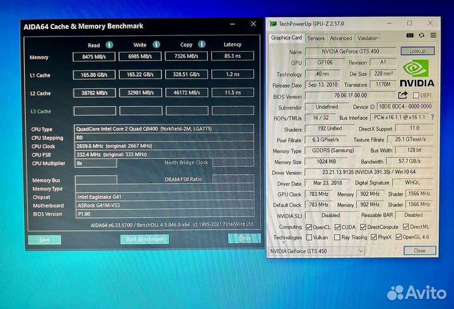Click the CPU Multiplier 8x field

click(x=96, y=163)
